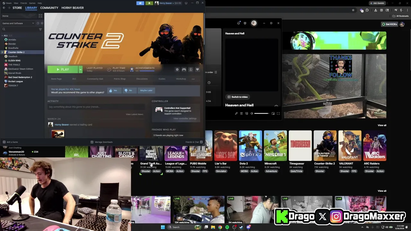Click the library search field
This screenshot has width=411, height=231.
tap(20, 29)
